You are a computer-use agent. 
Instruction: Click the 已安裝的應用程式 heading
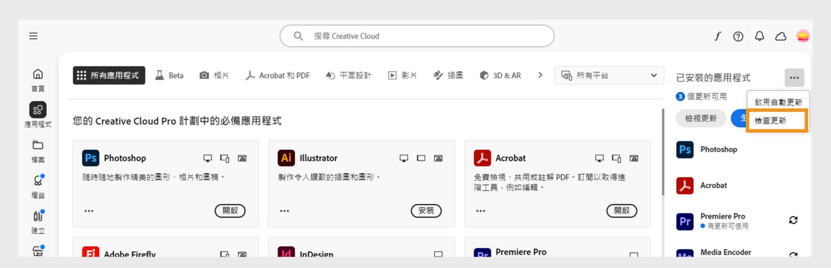coord(713,78)
